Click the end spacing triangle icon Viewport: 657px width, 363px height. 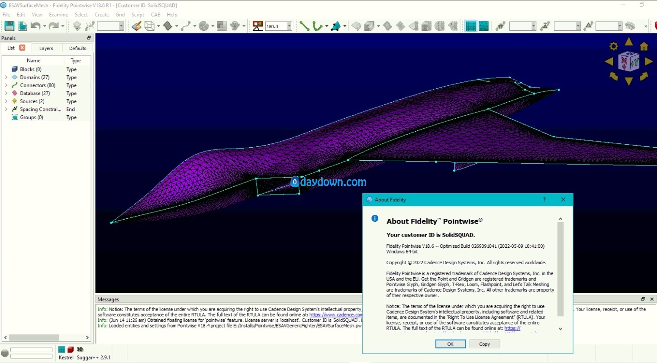[x=588, y=26]
